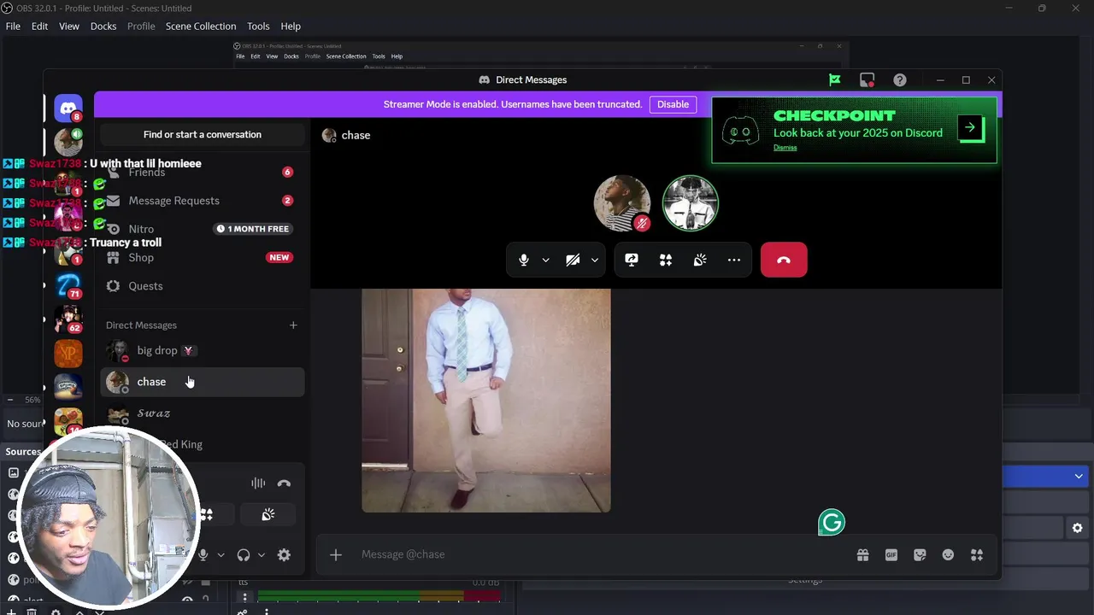Image resolution: width=1094 pixels, height=615 pixels.
Task: Open soundboard in the voice panel
Action: coord(268,514)
